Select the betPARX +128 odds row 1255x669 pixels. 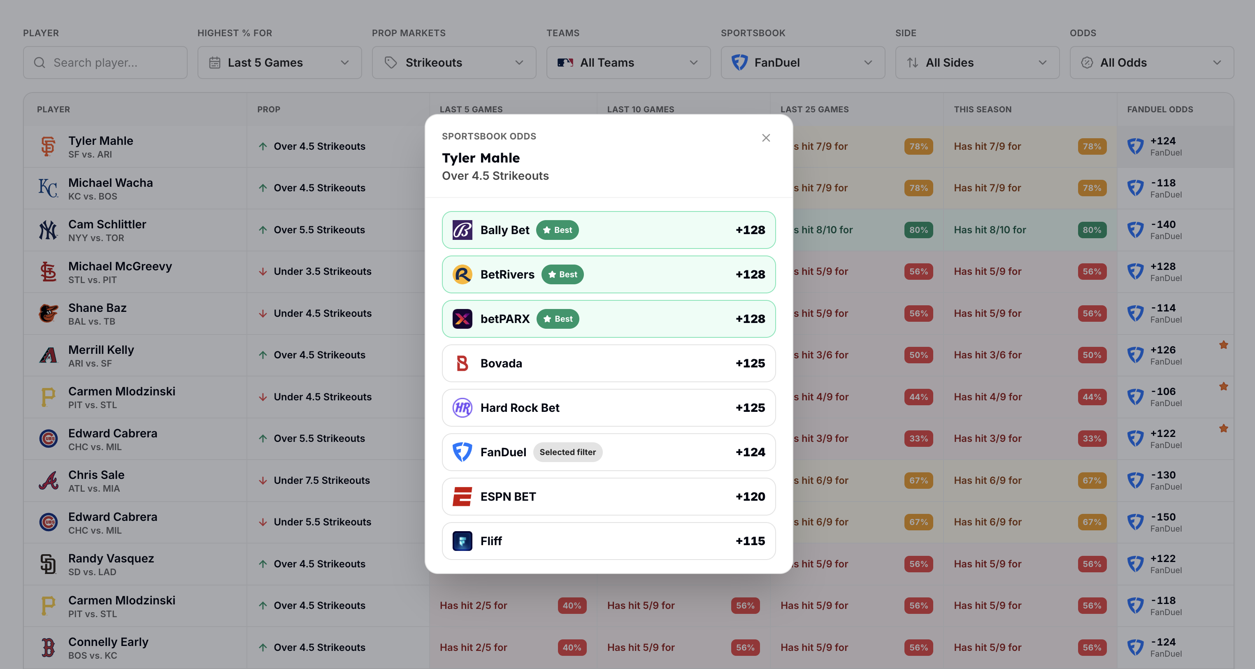pyautogui.click(x=609, y=319)
